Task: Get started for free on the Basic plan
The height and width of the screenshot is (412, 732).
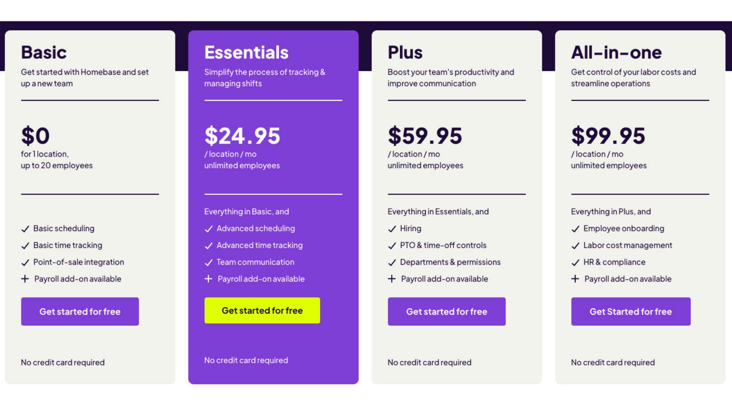Action: [80, 311]
